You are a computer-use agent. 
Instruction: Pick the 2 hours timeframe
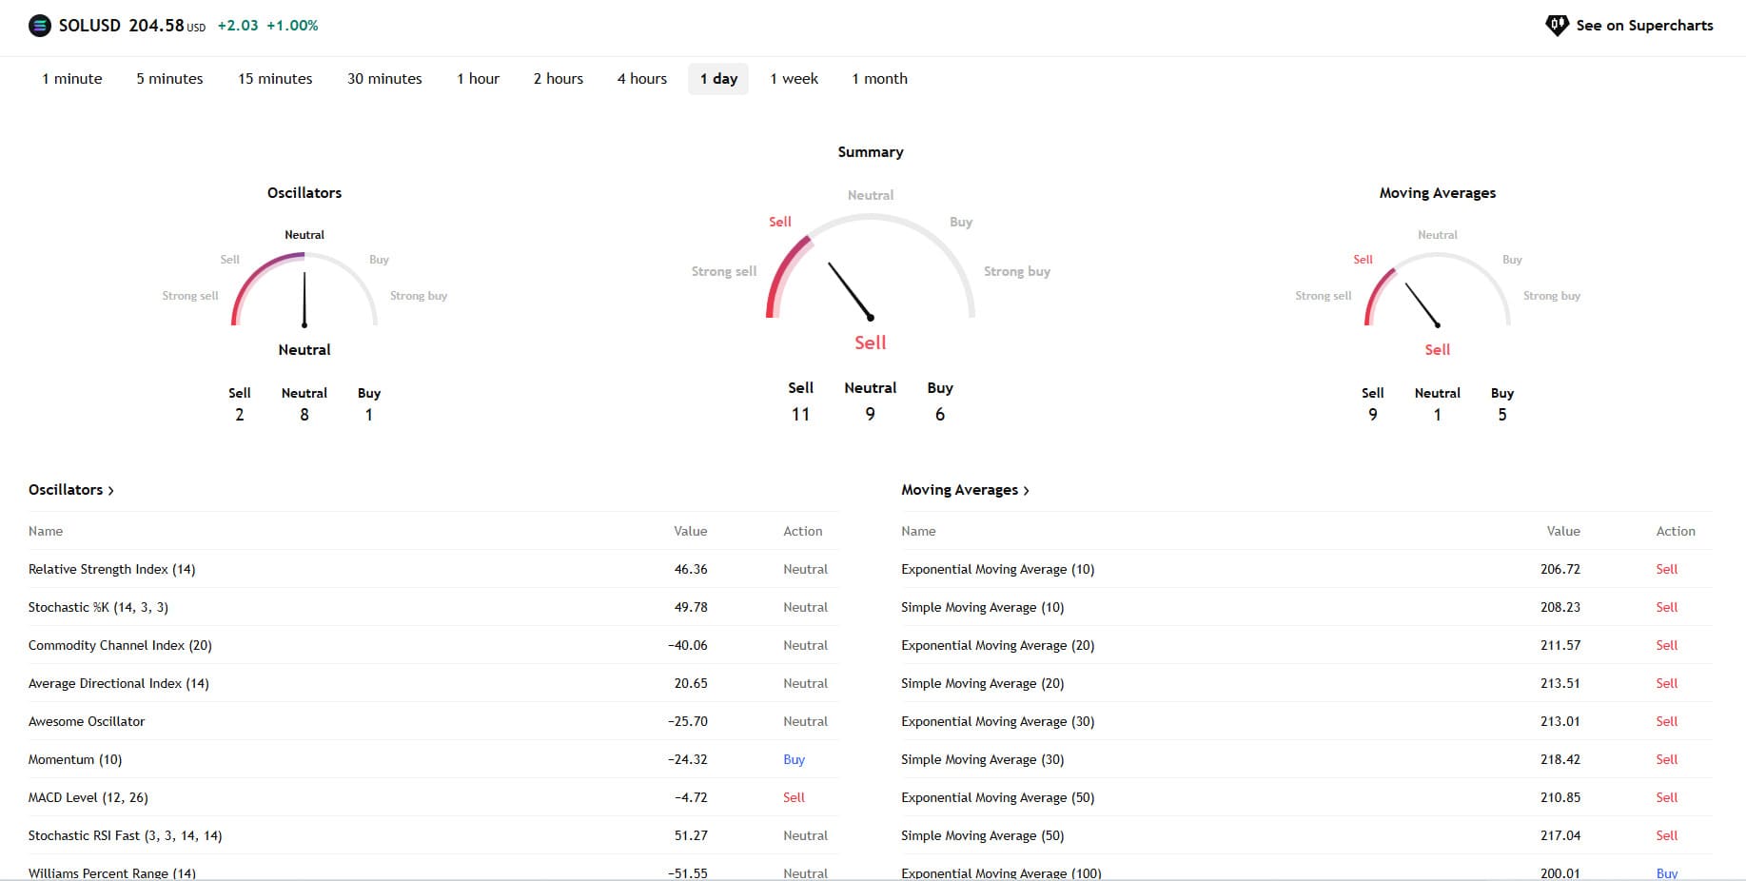tap(558, 79)
